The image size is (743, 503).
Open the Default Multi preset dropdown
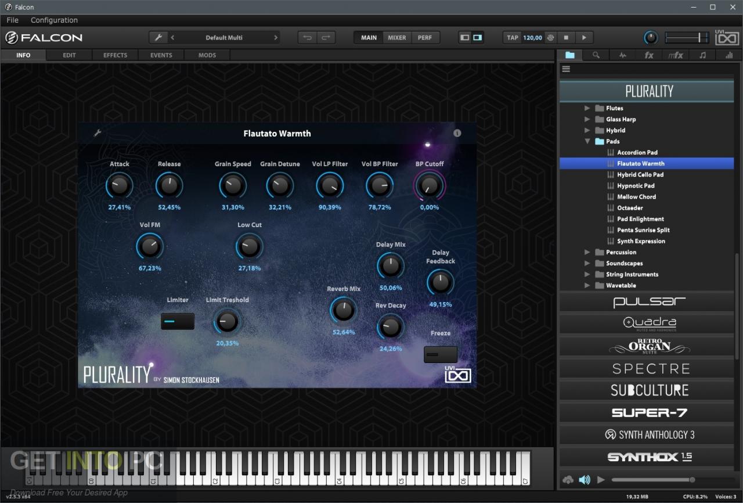pos(224,38)
